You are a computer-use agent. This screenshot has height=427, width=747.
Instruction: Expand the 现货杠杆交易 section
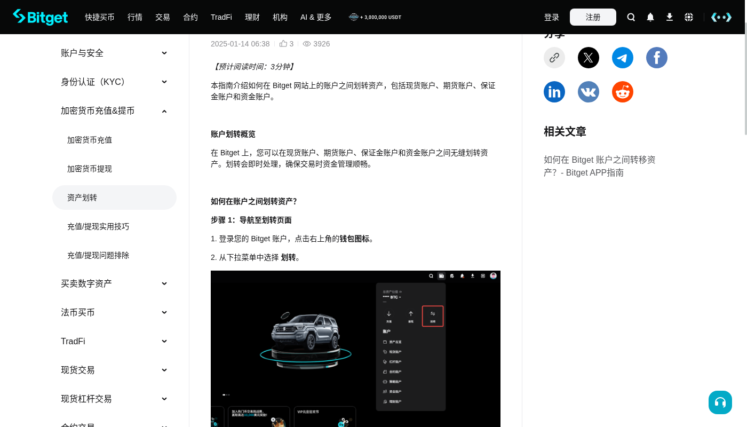pyautogui.click(x=114, y=399)
